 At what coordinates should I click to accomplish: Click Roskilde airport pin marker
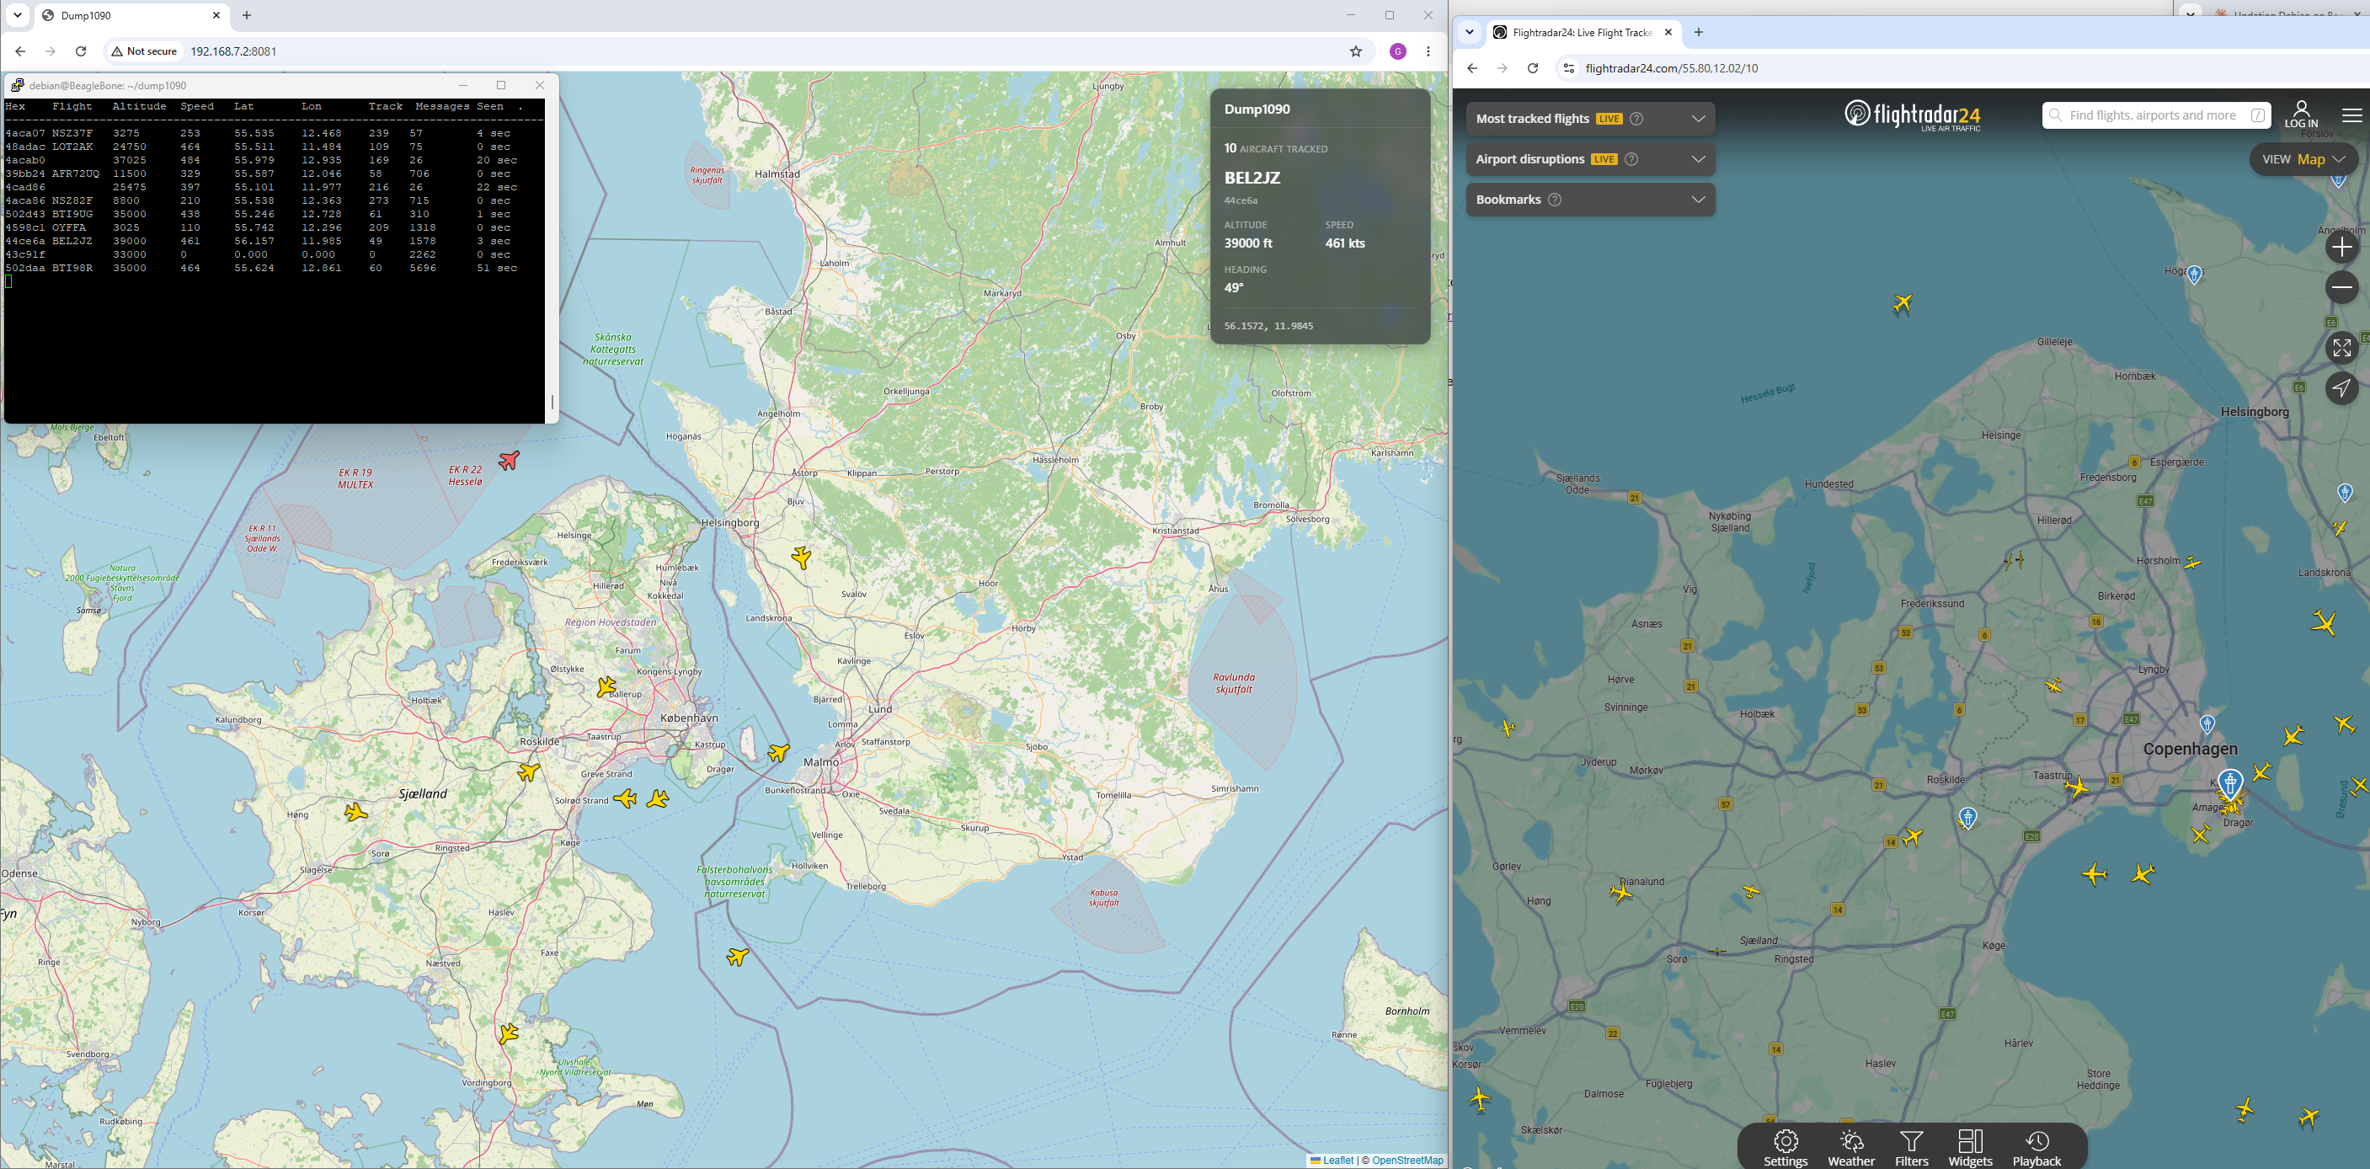pos(1967,818)
